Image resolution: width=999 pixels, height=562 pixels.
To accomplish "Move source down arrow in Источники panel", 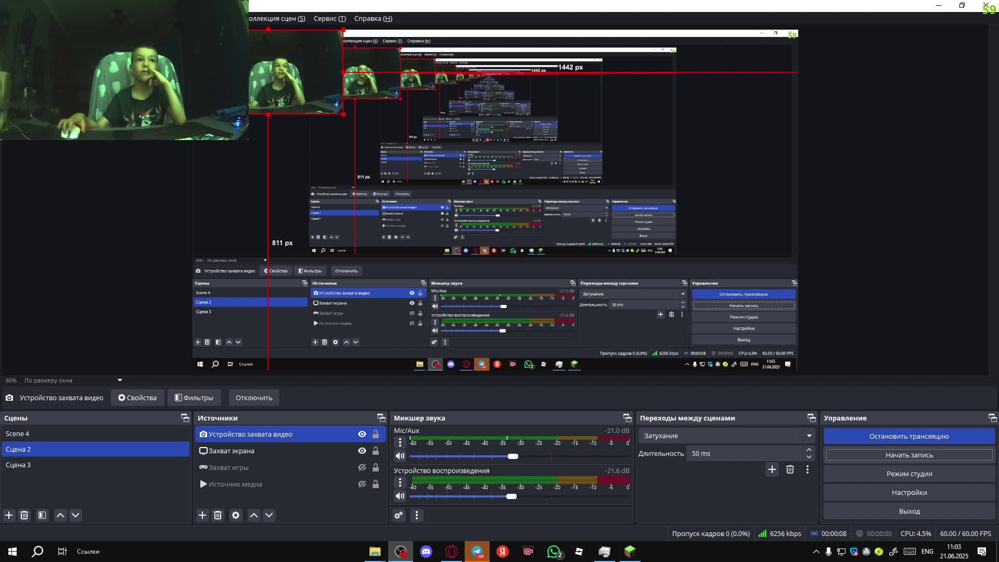I will 269,515.
